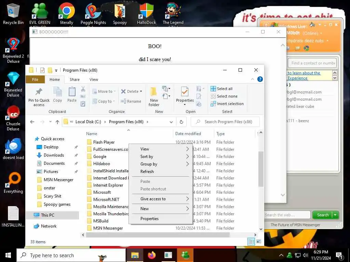Screen dimensions: 350x262
Task: Open the New submenu in the context menu
Action: pos(161,209)
